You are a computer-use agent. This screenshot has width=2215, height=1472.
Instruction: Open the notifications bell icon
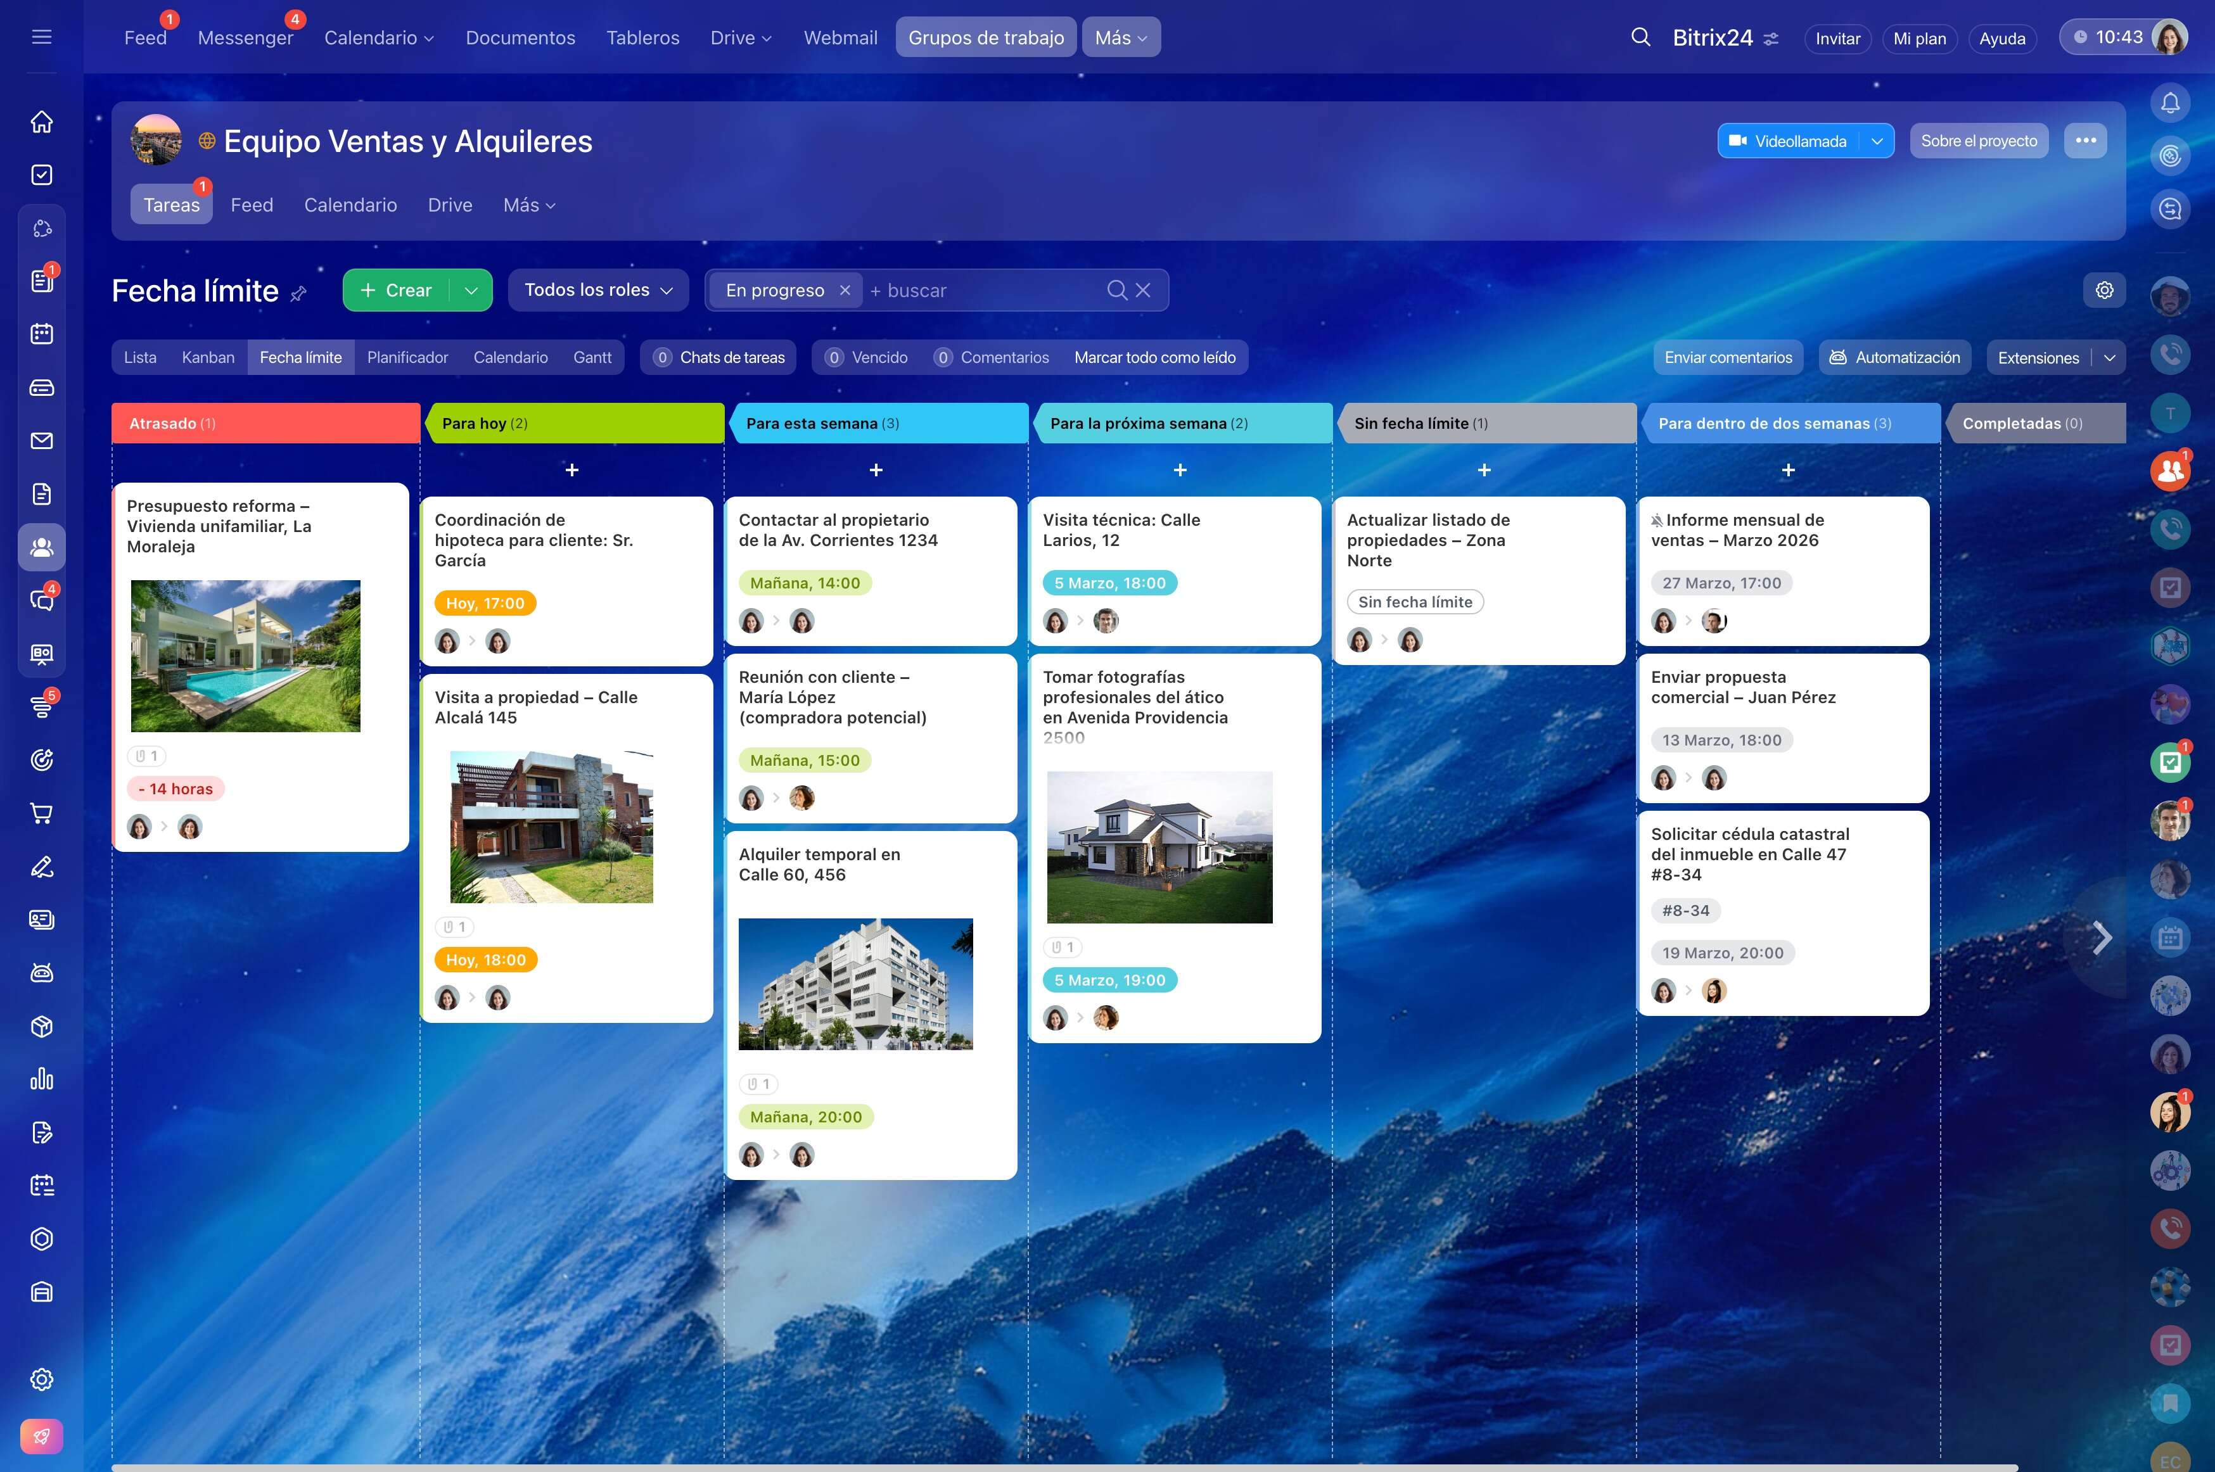[x=2170, y=103]
